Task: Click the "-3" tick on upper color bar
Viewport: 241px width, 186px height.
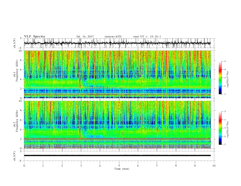Action: click(225, 61)
